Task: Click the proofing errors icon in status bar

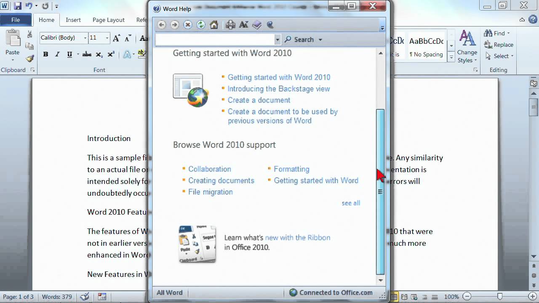Action: coord(85,297)
